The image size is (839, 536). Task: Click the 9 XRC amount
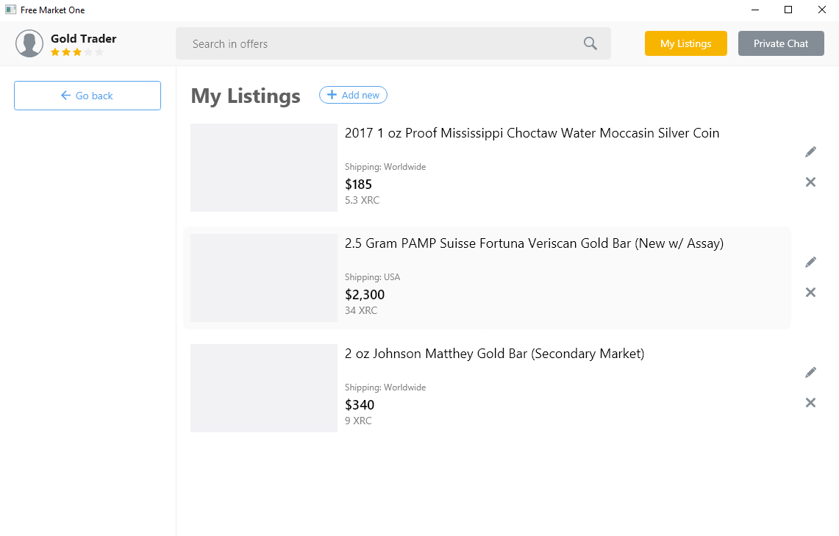coord(358,421)
